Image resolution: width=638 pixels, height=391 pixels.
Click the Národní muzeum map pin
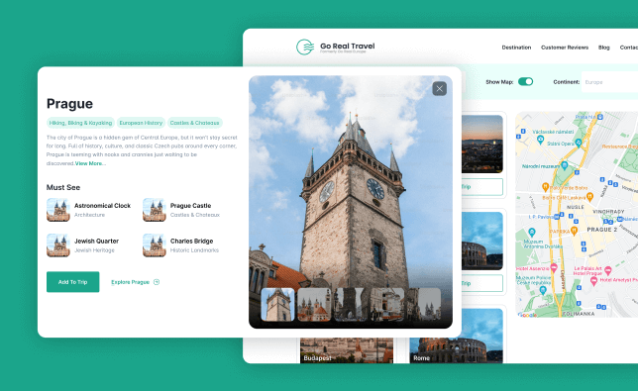565,165
